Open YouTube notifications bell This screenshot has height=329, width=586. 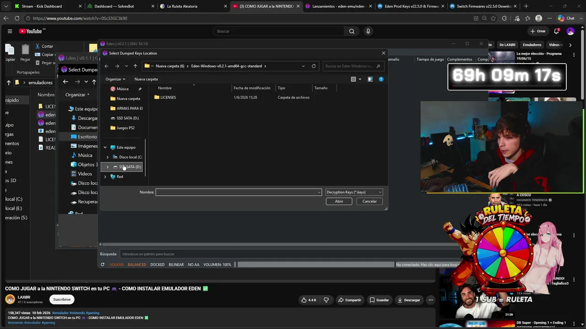tap(556, 31)
